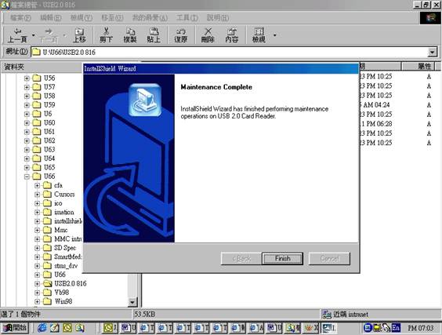This screenshot has width=442, height=335.
Task: Expand the SD Spec subfolder node
Action: point(37,248)
